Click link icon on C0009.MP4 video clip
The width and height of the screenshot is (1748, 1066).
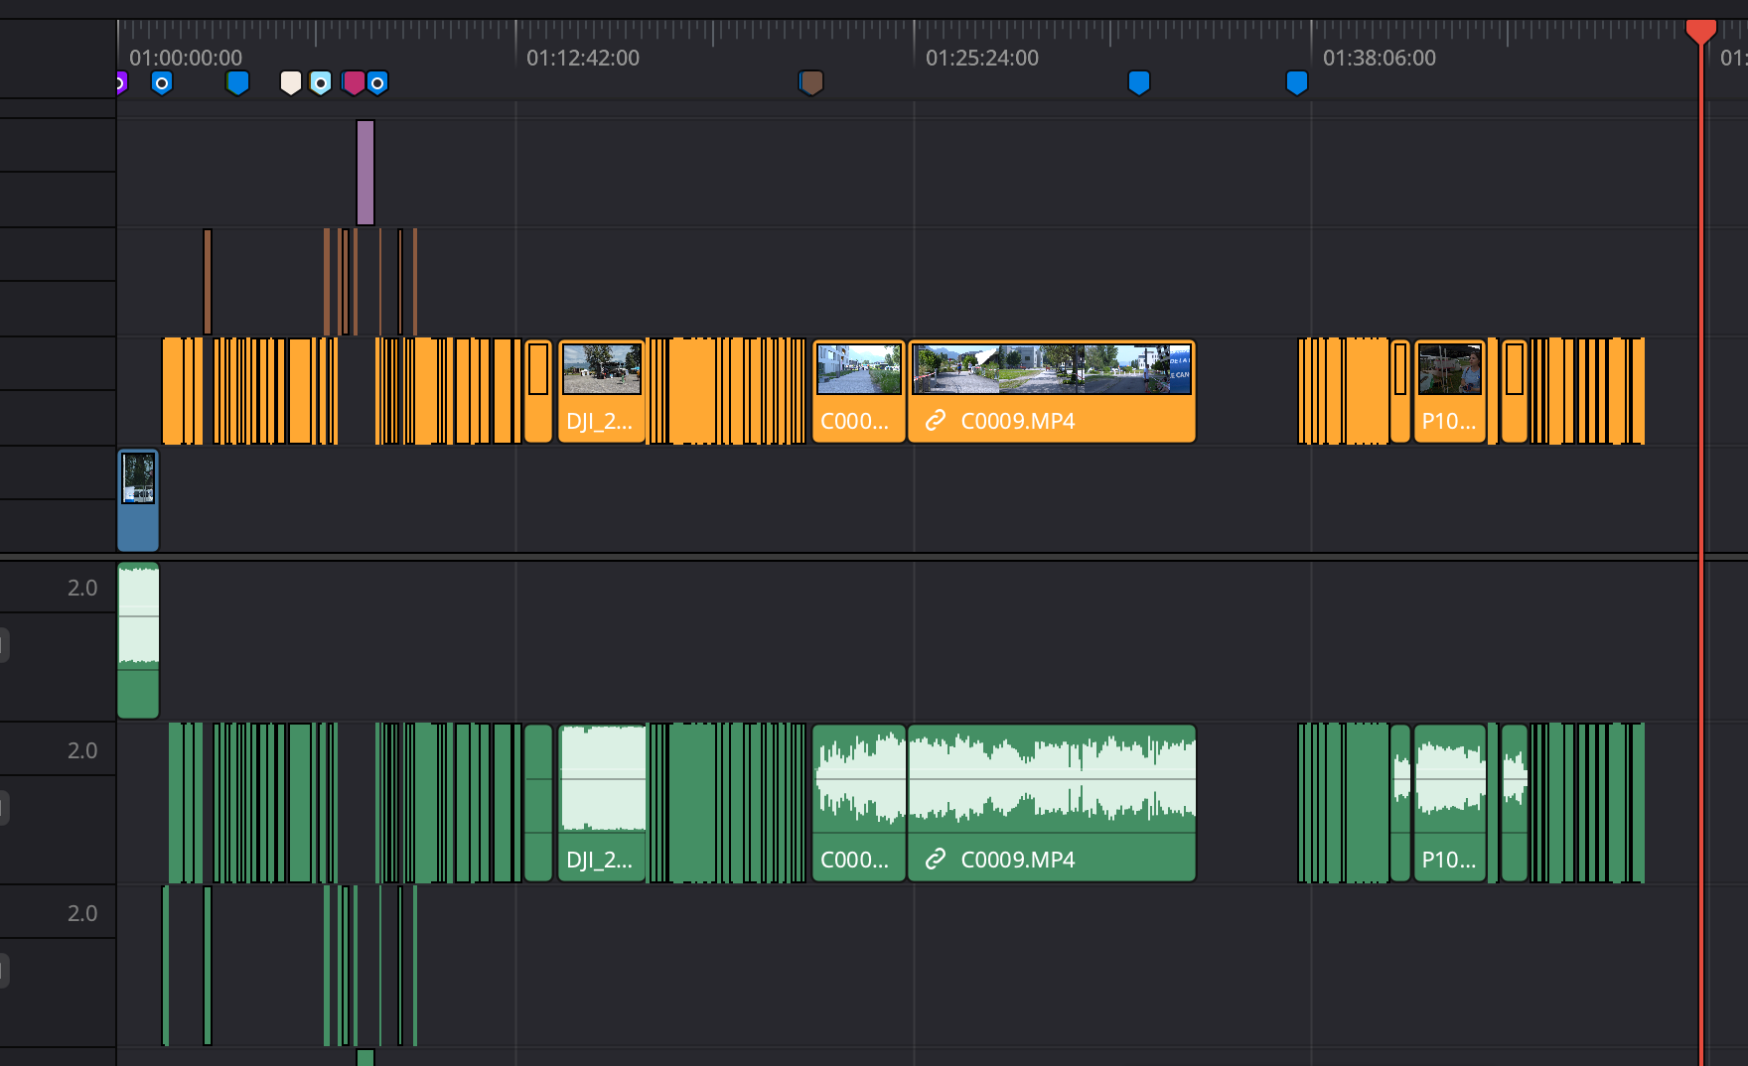coord(935,421)
